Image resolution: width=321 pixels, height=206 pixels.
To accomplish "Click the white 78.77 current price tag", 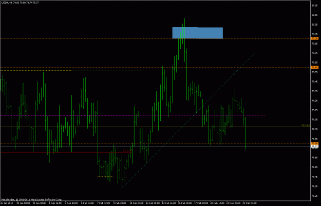I will 315,146.
